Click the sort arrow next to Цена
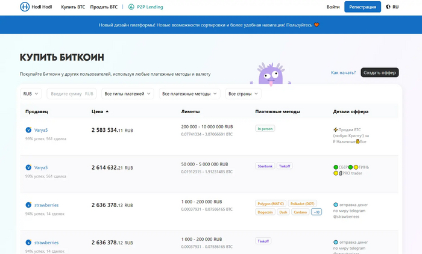The image size is (422, 254). 107,111
